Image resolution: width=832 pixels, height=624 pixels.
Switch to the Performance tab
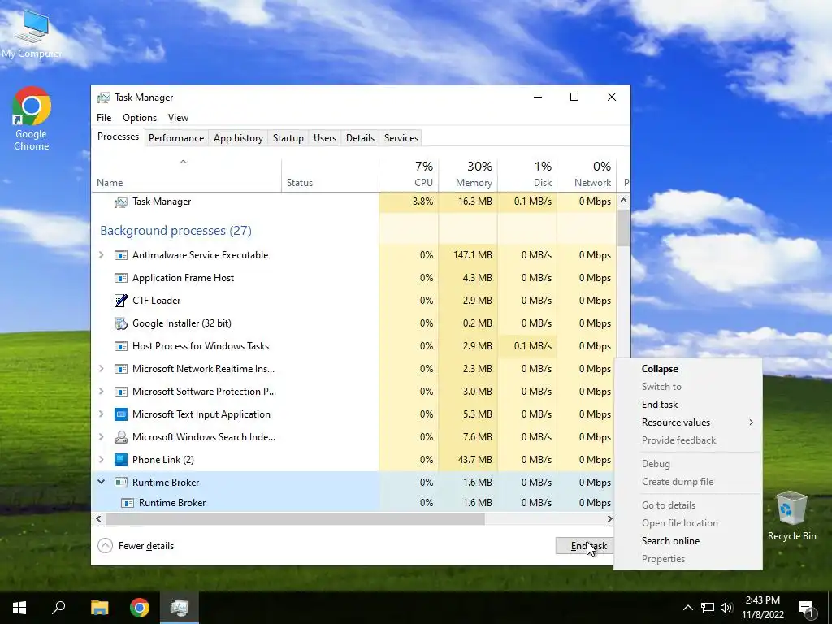pos(176,138)
